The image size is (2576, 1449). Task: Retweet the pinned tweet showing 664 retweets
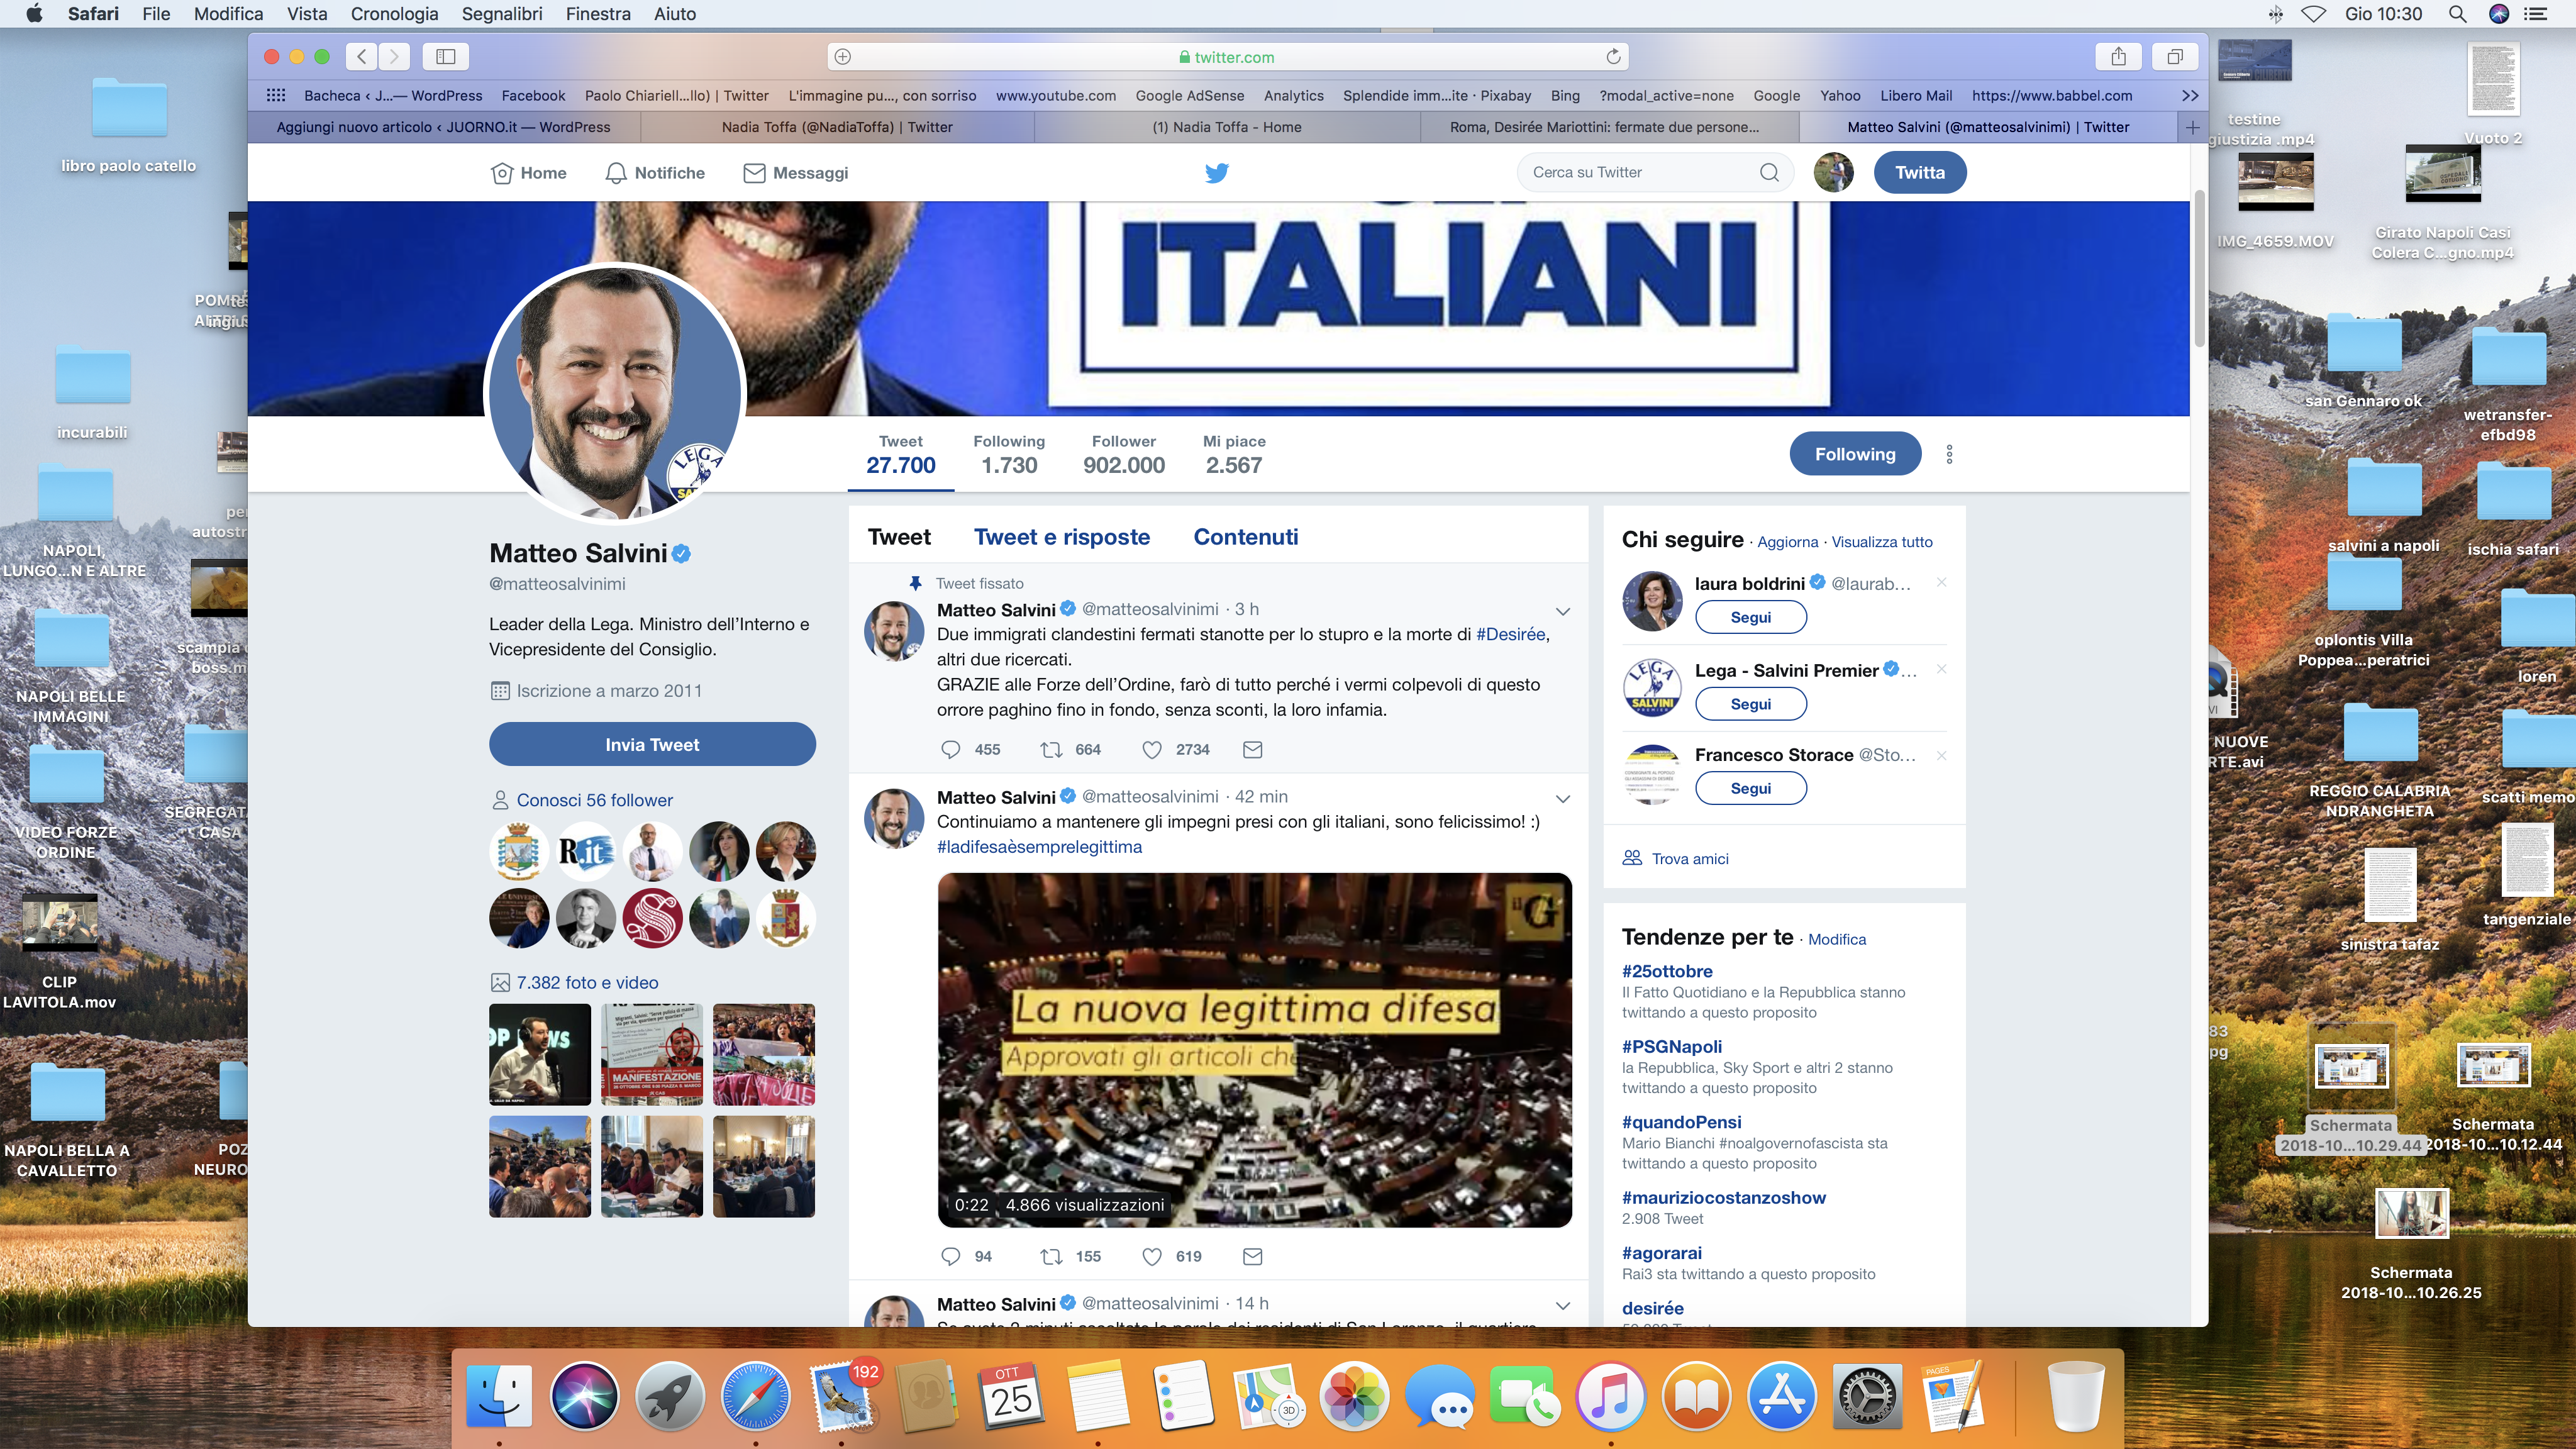click(x=1051, y=749)
